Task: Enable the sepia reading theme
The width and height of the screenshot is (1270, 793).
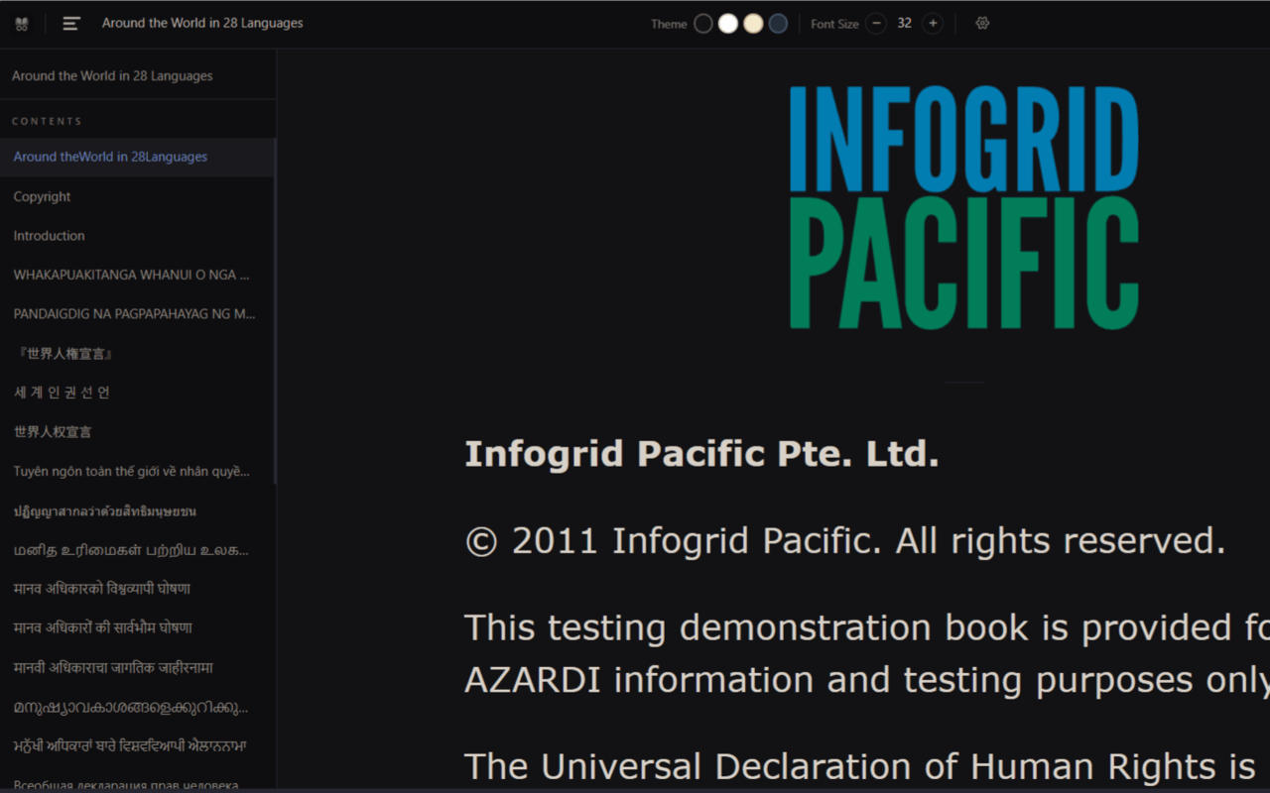Action: click(754, 22)
